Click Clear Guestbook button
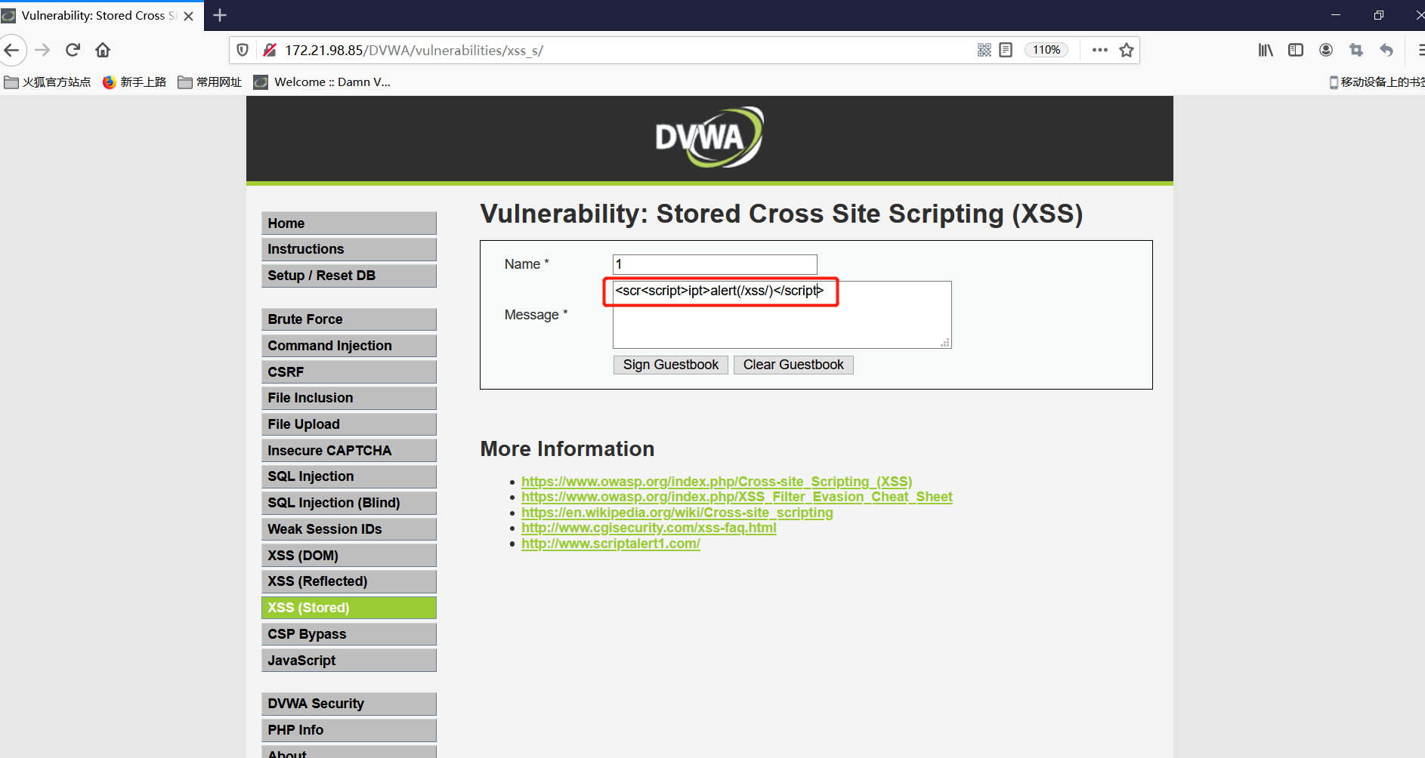The height and width of the screenshot is (758, 1425). pyautogui.click(x=793, y=365)
